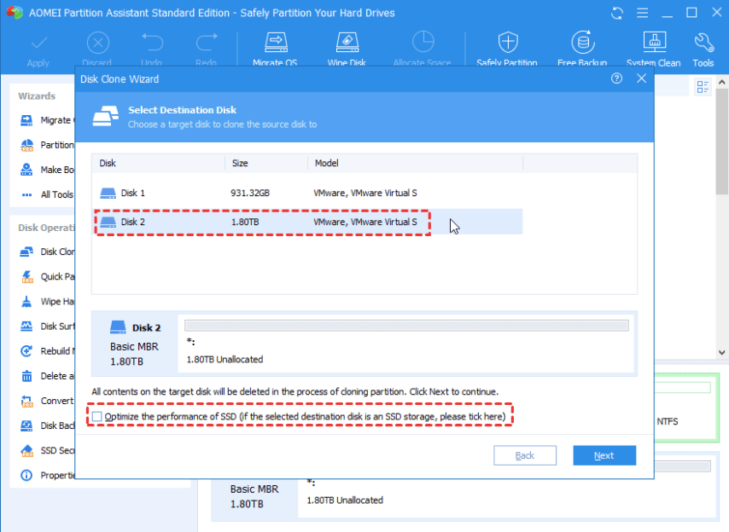729x532 pixels.
Task: Click the Disk 2 Basic MBR info panel
Action: tap(135, 344)
